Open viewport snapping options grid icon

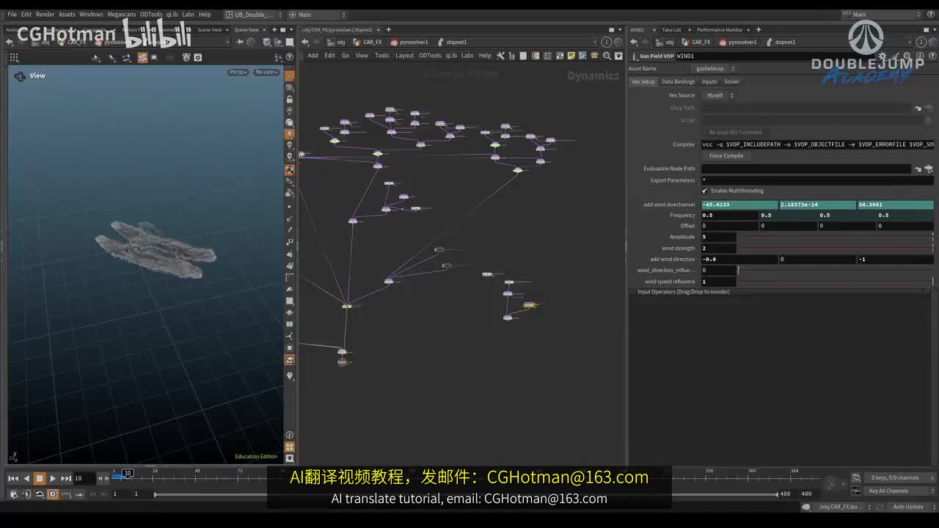(x=14, y=57)
